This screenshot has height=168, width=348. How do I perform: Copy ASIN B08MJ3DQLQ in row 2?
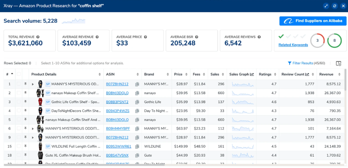137,93
